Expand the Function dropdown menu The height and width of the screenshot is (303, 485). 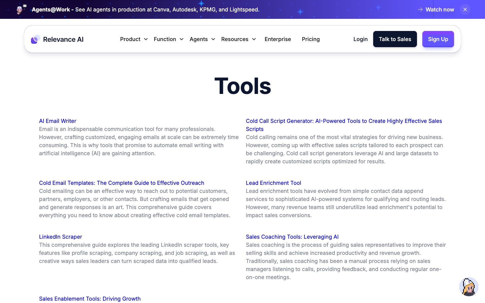(168, 39)
